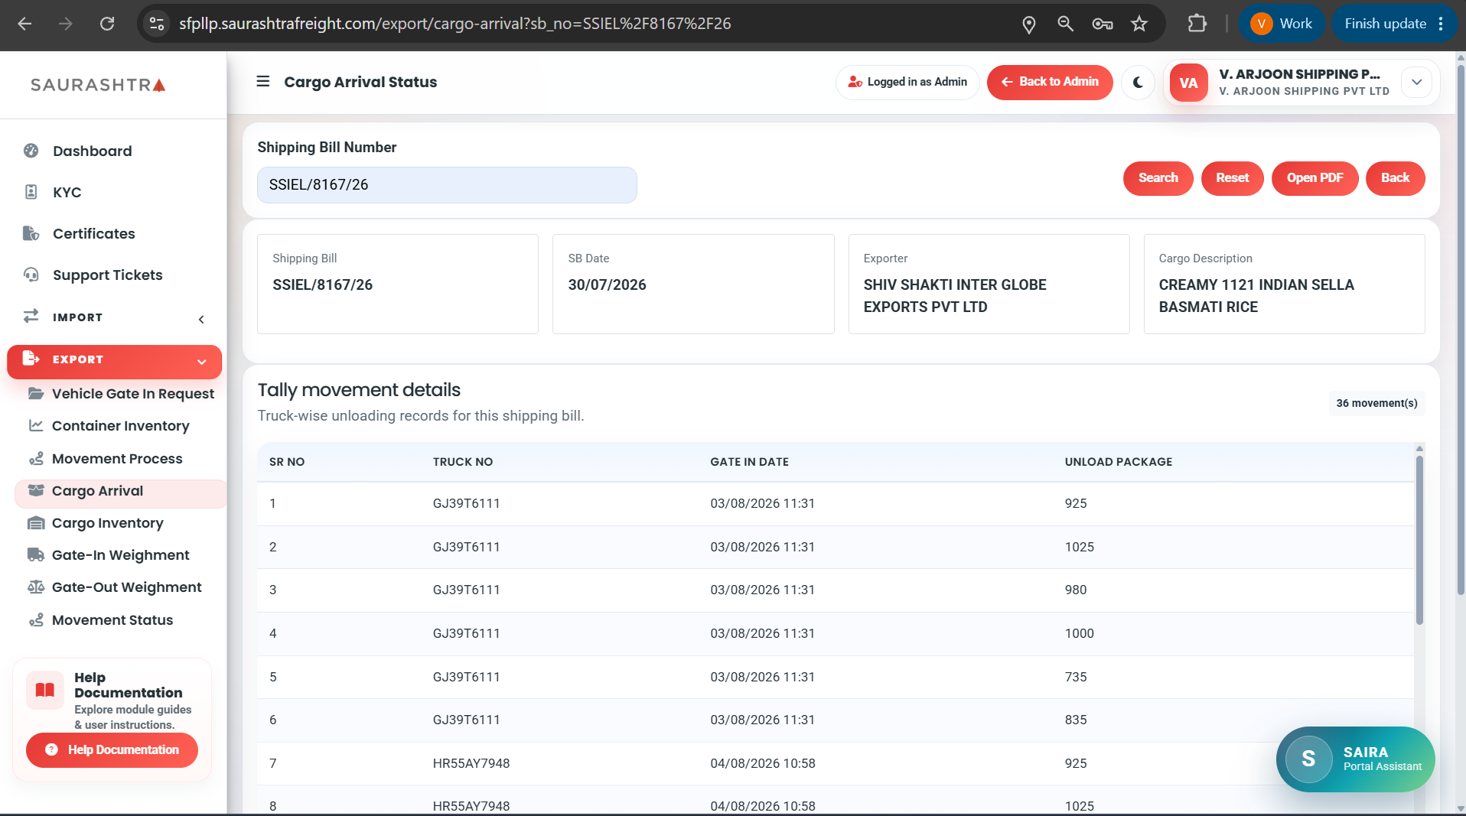
Task: Click the IMPORT arrows icon
Action: [31, 316]
